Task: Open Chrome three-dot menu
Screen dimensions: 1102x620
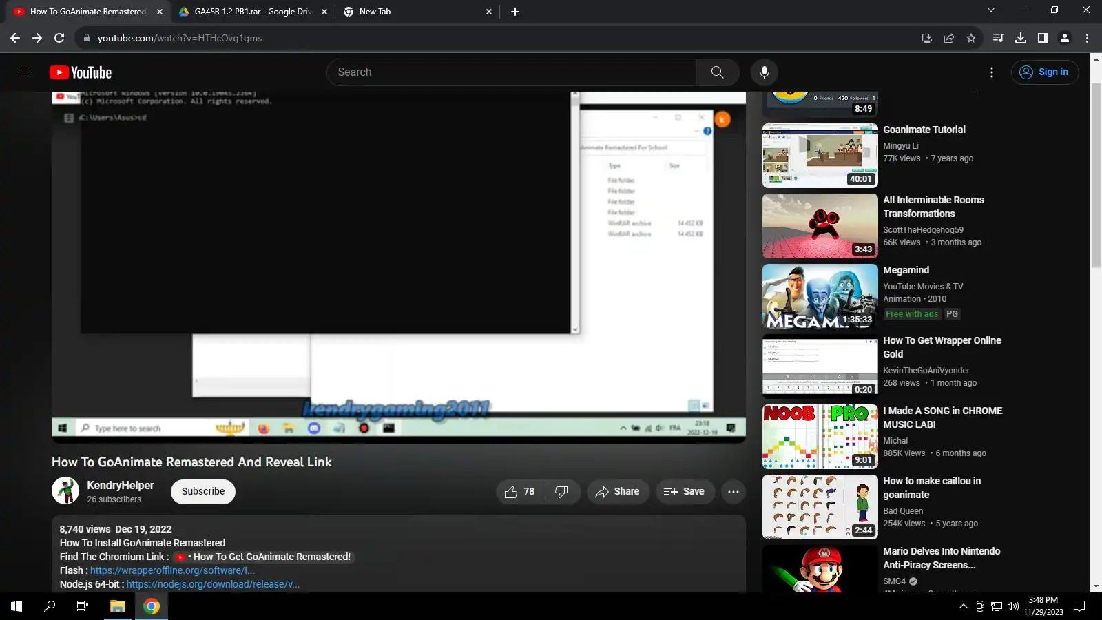Action: tap(1088, 38)
